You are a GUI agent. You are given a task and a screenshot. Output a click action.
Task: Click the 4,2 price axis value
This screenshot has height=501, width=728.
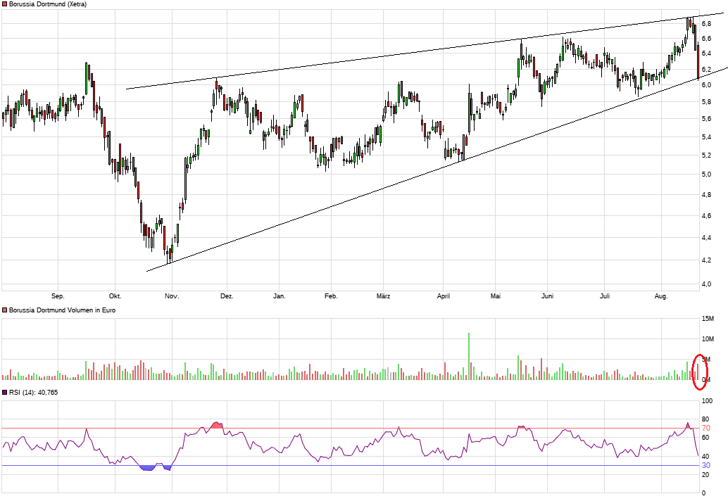coord(706,260)
